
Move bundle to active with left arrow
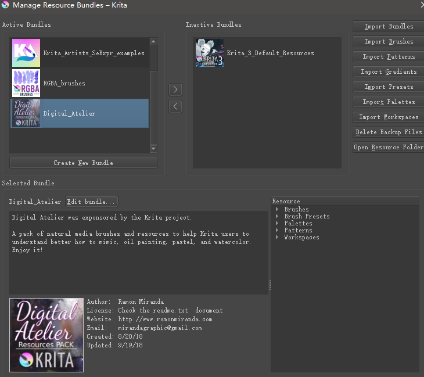(x=175, y=106)
